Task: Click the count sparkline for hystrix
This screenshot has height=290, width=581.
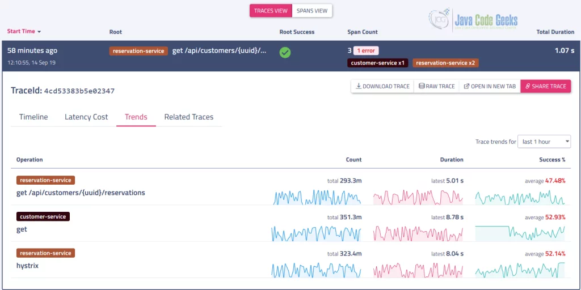Action: click(316, 270)
